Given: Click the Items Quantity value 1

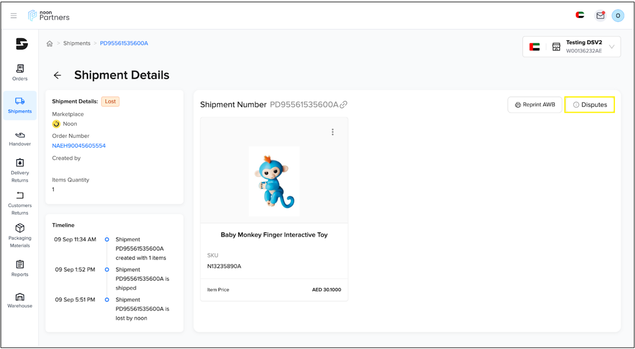Looking at the screenshot, I should tap(53, 189).
